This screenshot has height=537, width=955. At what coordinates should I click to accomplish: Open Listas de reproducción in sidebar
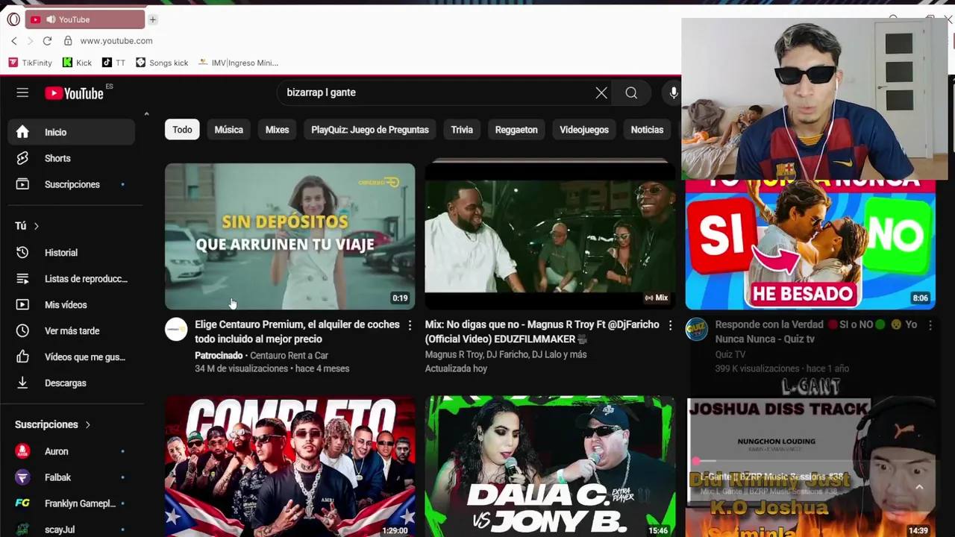click(72, 279)
